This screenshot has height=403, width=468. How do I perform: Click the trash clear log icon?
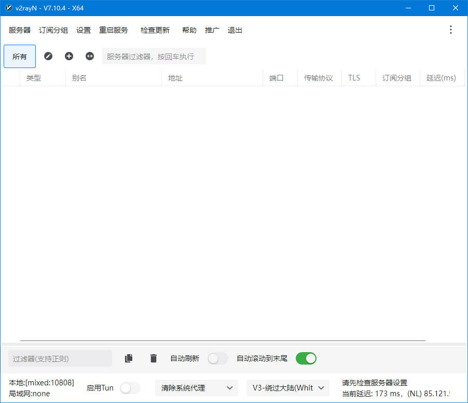153,358
